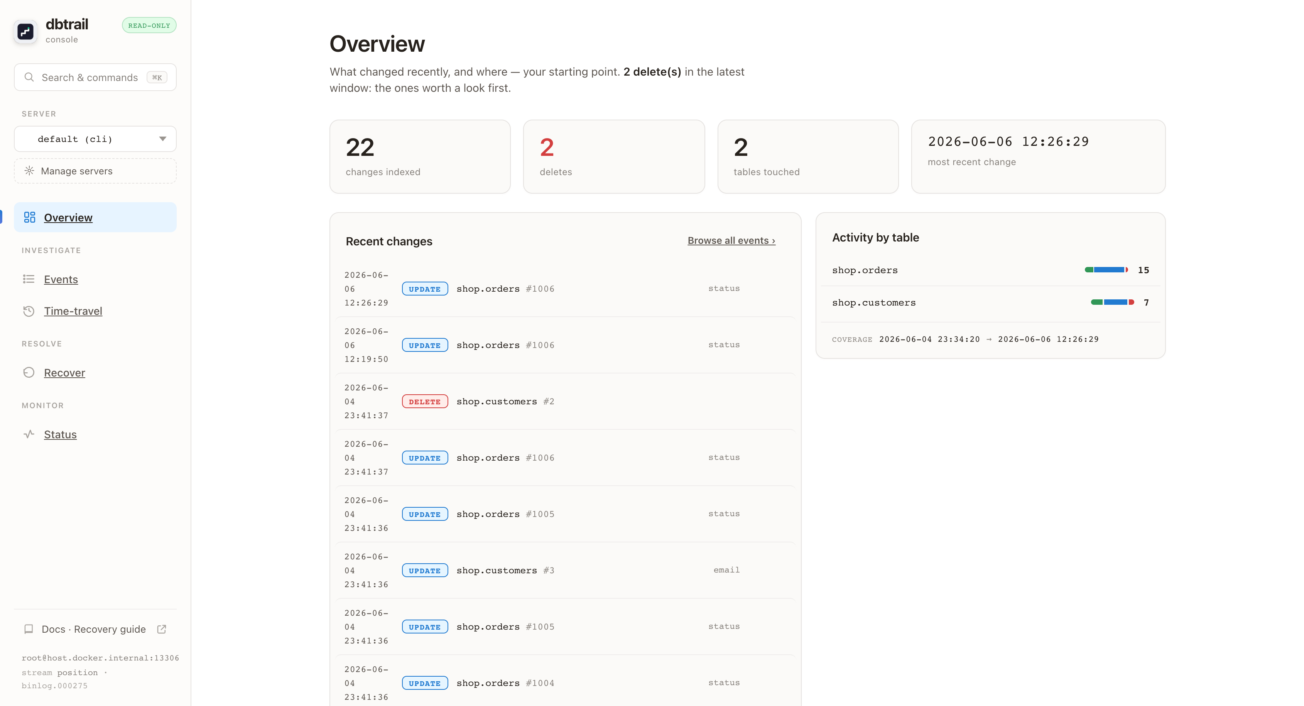Click the most recent change timestamp card
Image resolution: width=1304 pixels, height=706 pixels.
tap(1038, 156)
